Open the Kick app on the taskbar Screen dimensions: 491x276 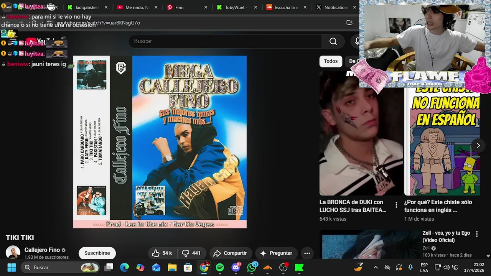click(x=299, y=267)
